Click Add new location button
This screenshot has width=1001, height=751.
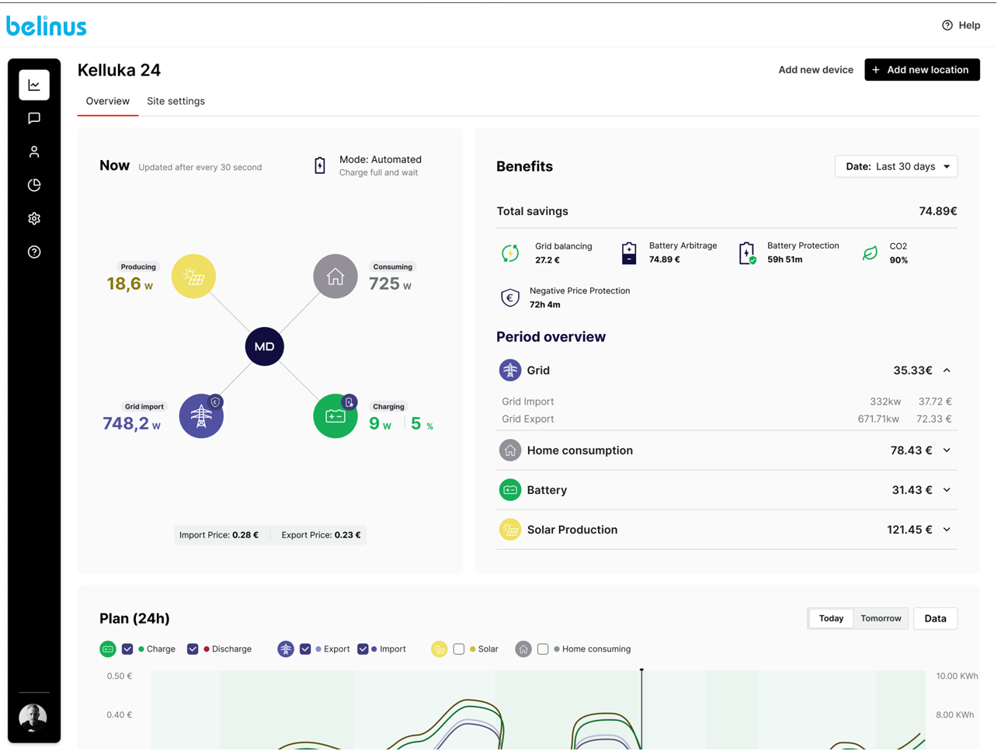click(922, 70)
